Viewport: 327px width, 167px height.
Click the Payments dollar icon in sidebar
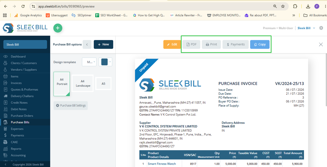point(5,136)
